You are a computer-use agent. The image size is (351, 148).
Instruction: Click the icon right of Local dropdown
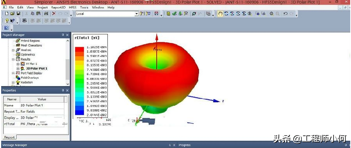click(x=142, y=14)
